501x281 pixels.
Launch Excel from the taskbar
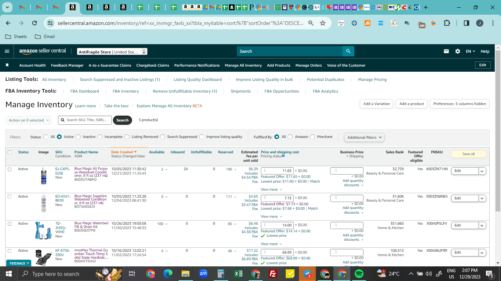[238, 274]
